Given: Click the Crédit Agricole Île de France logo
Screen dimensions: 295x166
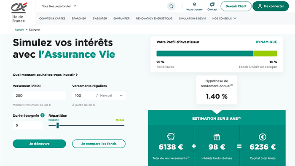Looking at the screenshot, I should click(19, 13).
